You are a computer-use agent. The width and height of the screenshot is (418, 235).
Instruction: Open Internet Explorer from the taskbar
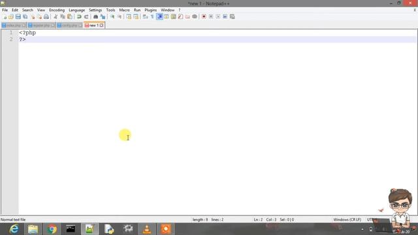14,229
